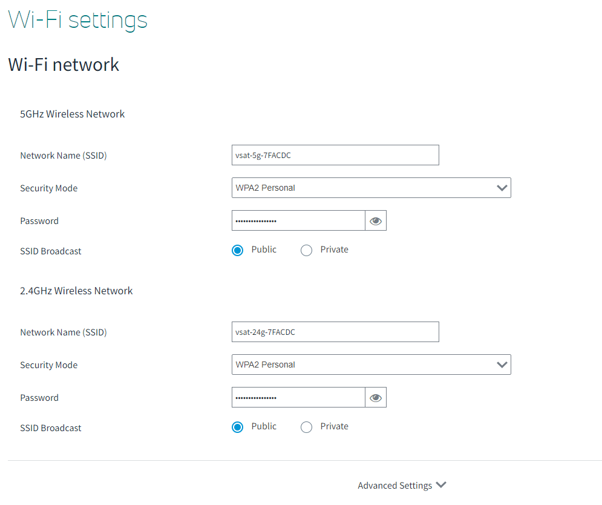Click the Wi-Fi settings page title
Screen dimensions: 602x505
[x=77, y=19]
